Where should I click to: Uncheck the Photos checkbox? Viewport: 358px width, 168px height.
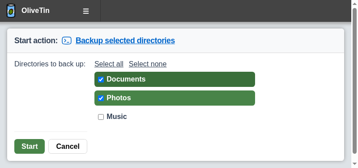point(101,98)
